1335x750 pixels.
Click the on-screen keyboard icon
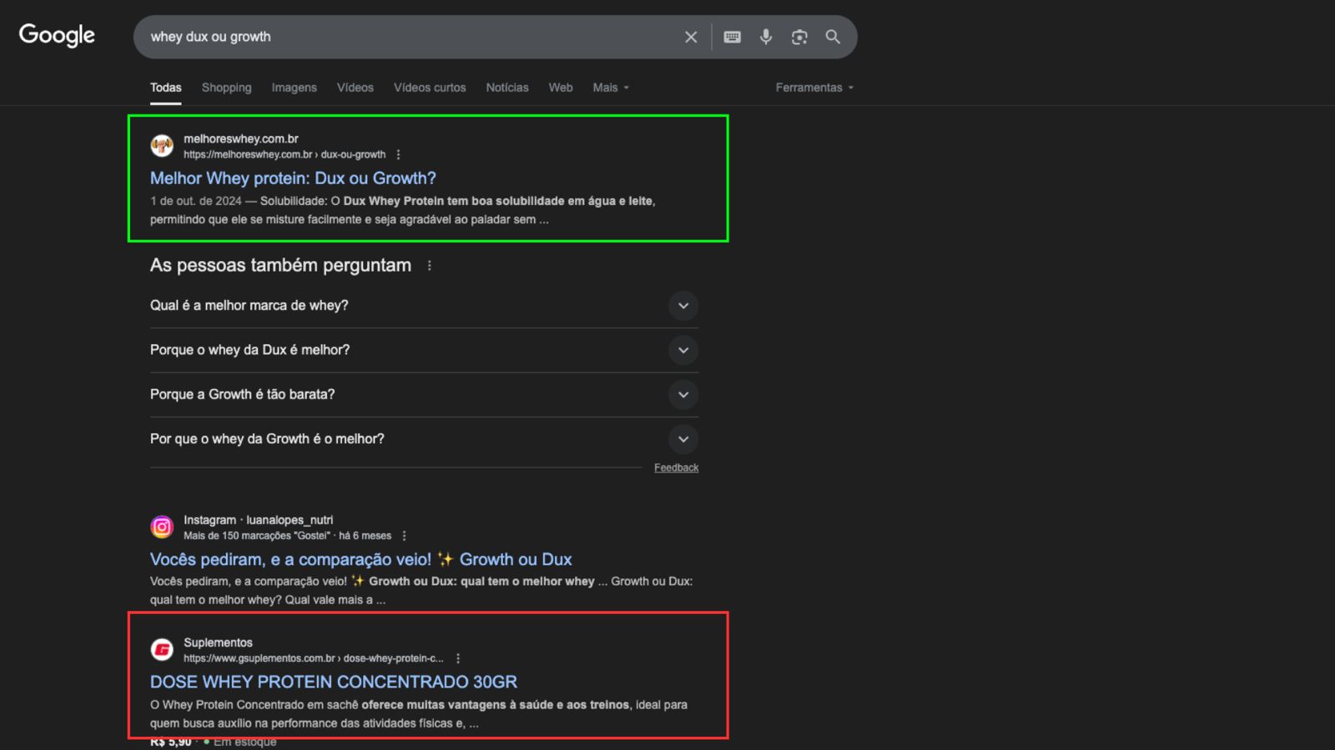tap(732, 37)
